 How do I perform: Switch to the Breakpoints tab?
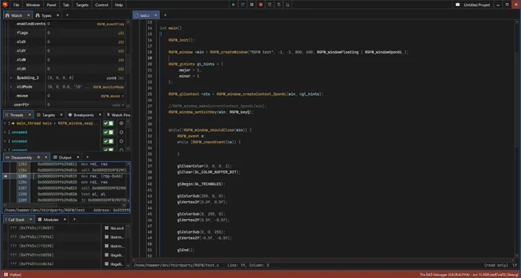click(x=84, y=115)
